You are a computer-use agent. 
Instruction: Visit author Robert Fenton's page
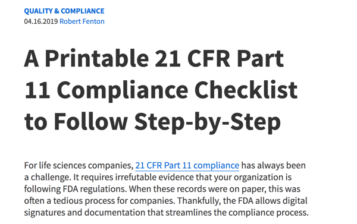tap(82, 21)
